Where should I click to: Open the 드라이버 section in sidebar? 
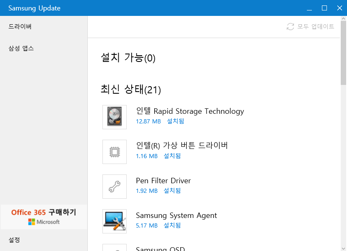[20, 27]
